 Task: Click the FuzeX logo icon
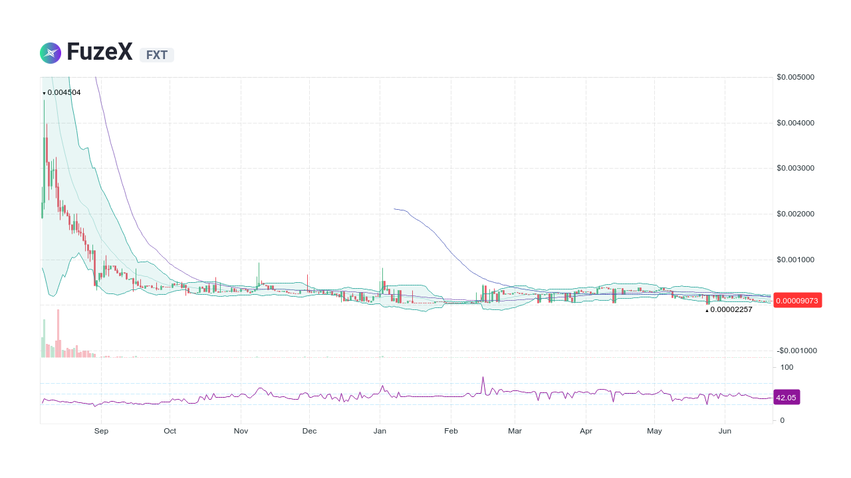point(50,52)
